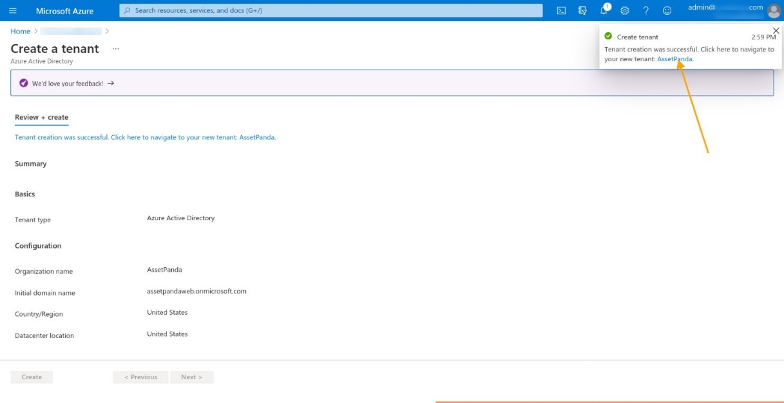The image size is (784, 403).
Task: Click the Country/Region label
Action: pos(39,314)
